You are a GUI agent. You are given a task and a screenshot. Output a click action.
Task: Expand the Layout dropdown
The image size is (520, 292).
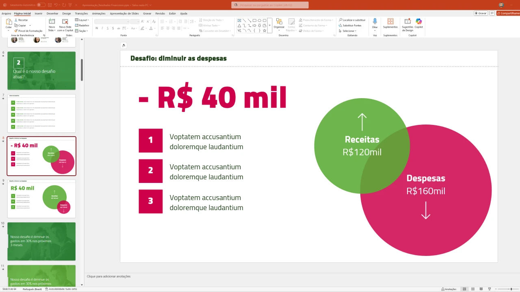click(82, 20)
